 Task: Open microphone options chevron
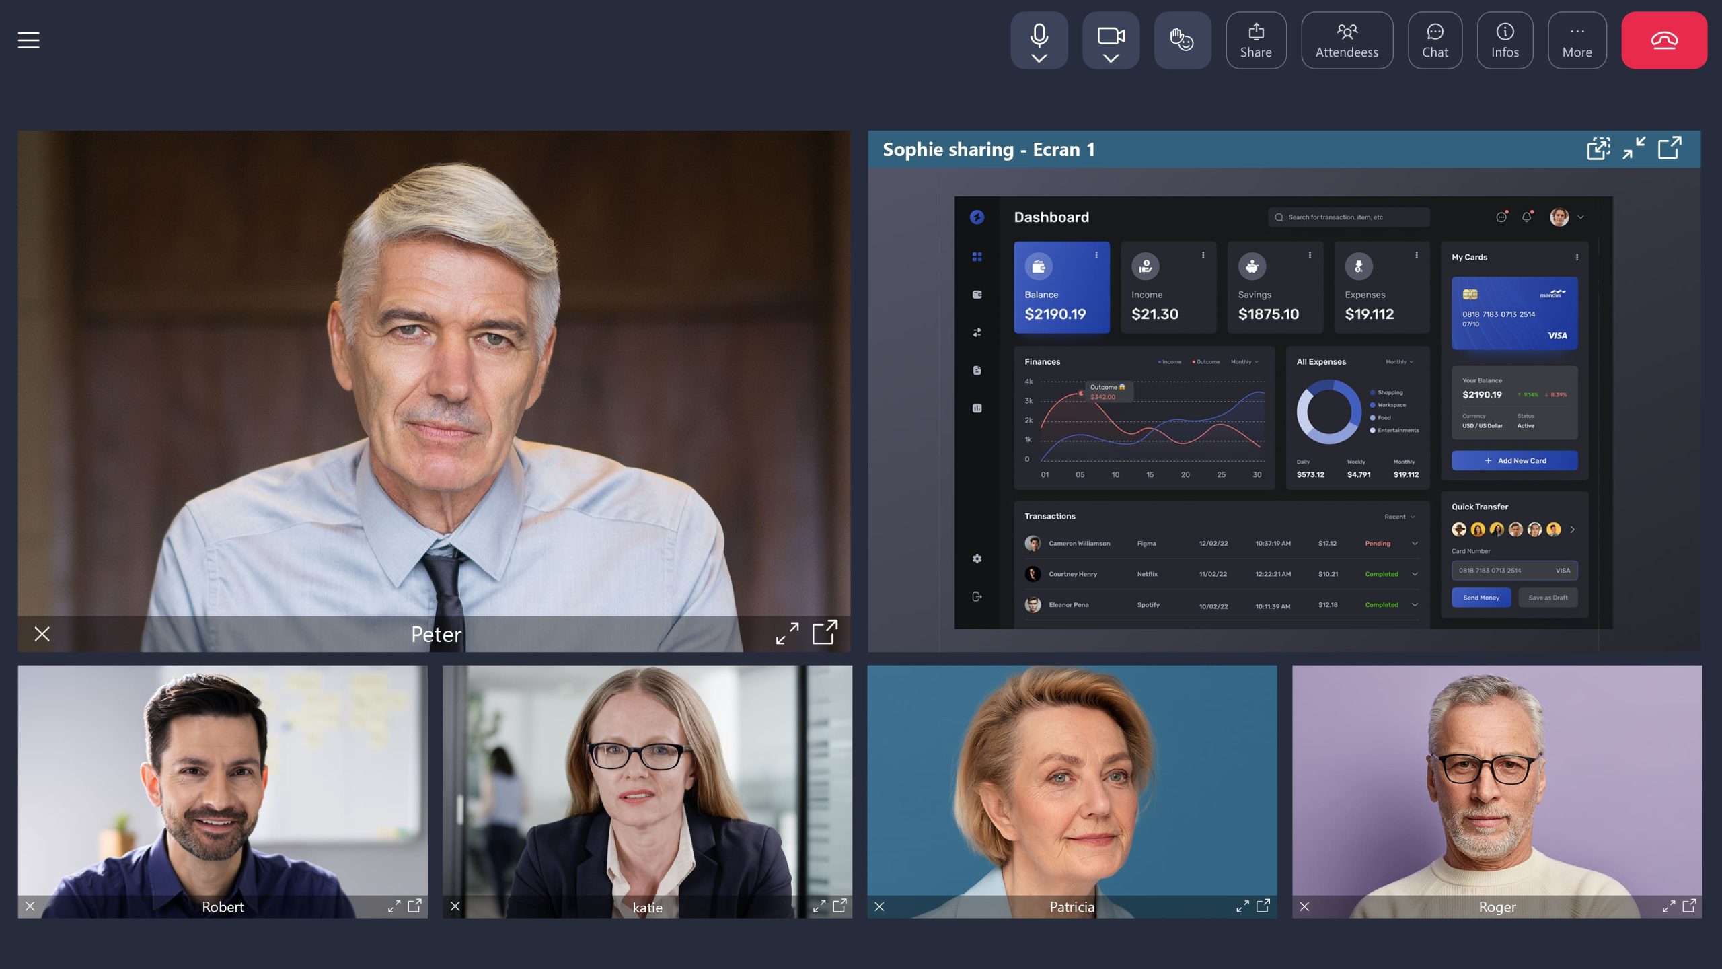(1039, 59)
